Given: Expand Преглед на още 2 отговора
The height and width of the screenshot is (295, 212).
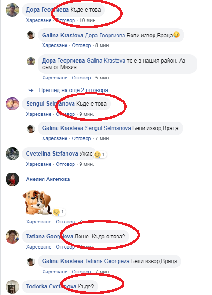Looking at the screenshot, I should pos(73,90).
